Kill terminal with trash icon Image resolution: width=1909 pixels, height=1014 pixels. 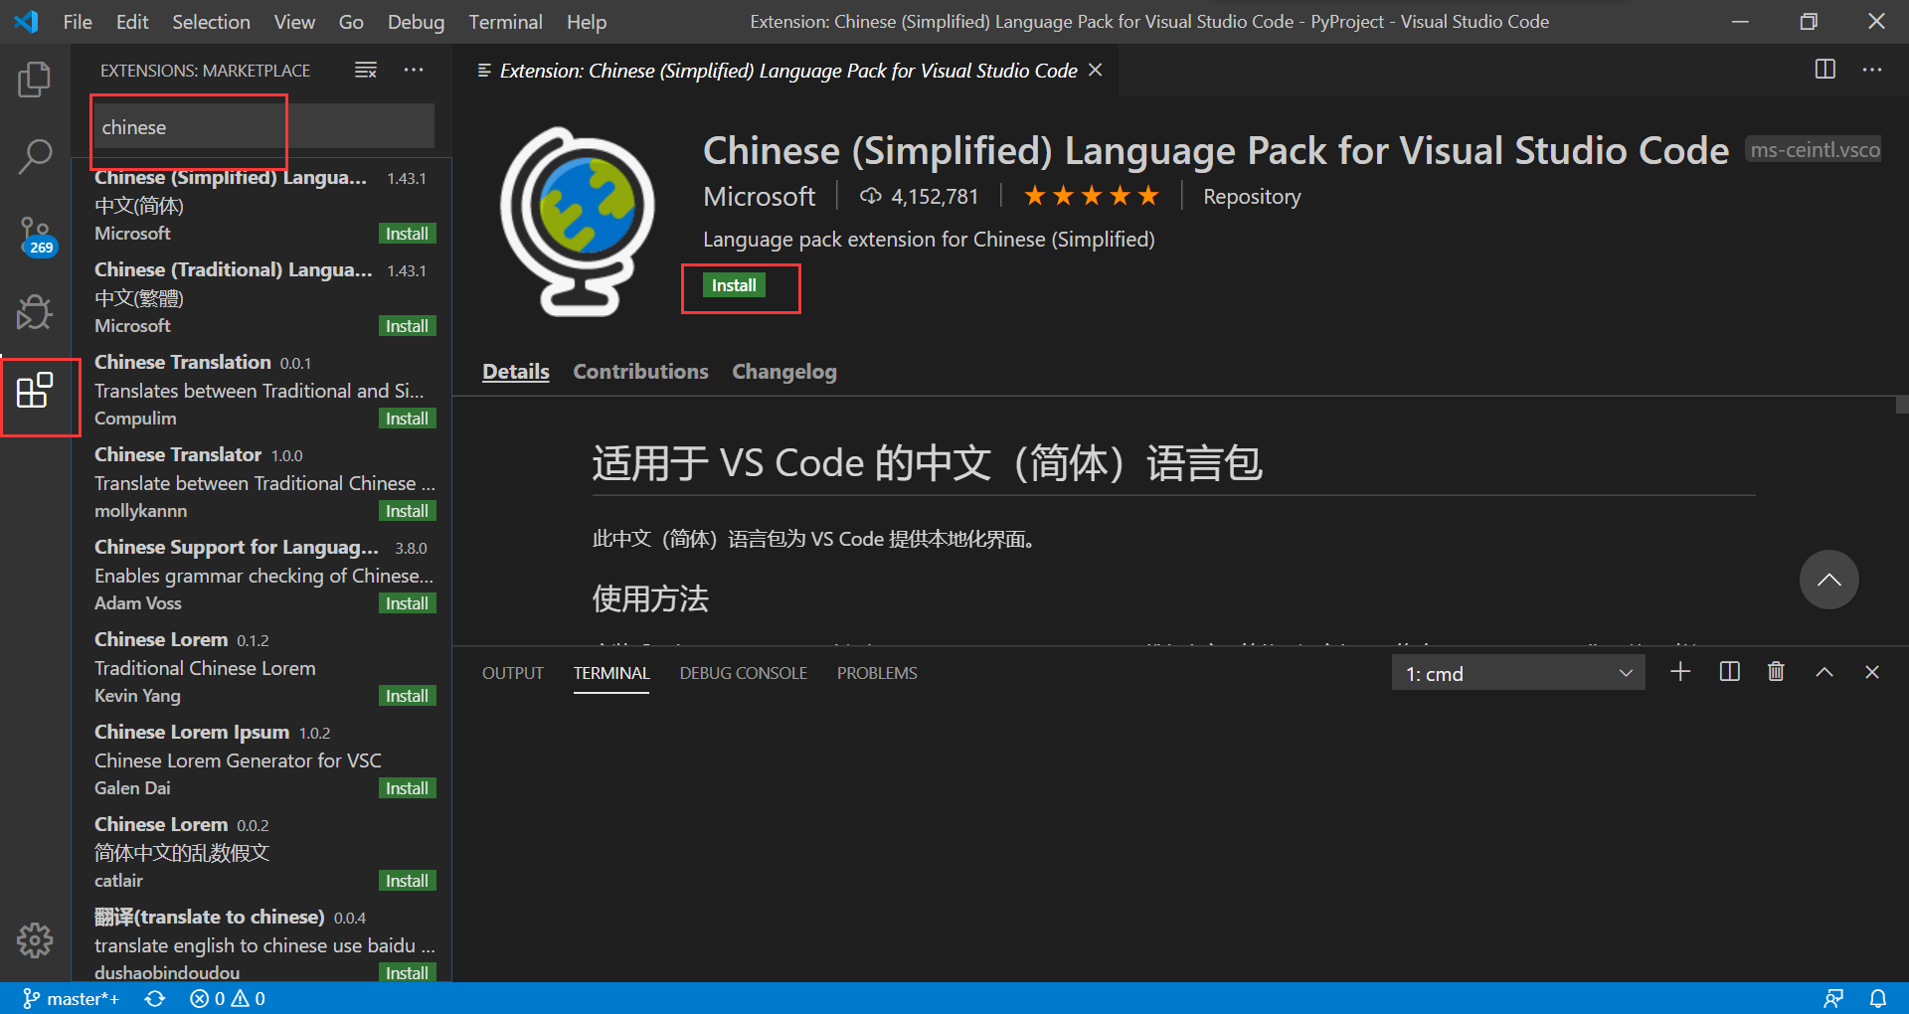1776,672
